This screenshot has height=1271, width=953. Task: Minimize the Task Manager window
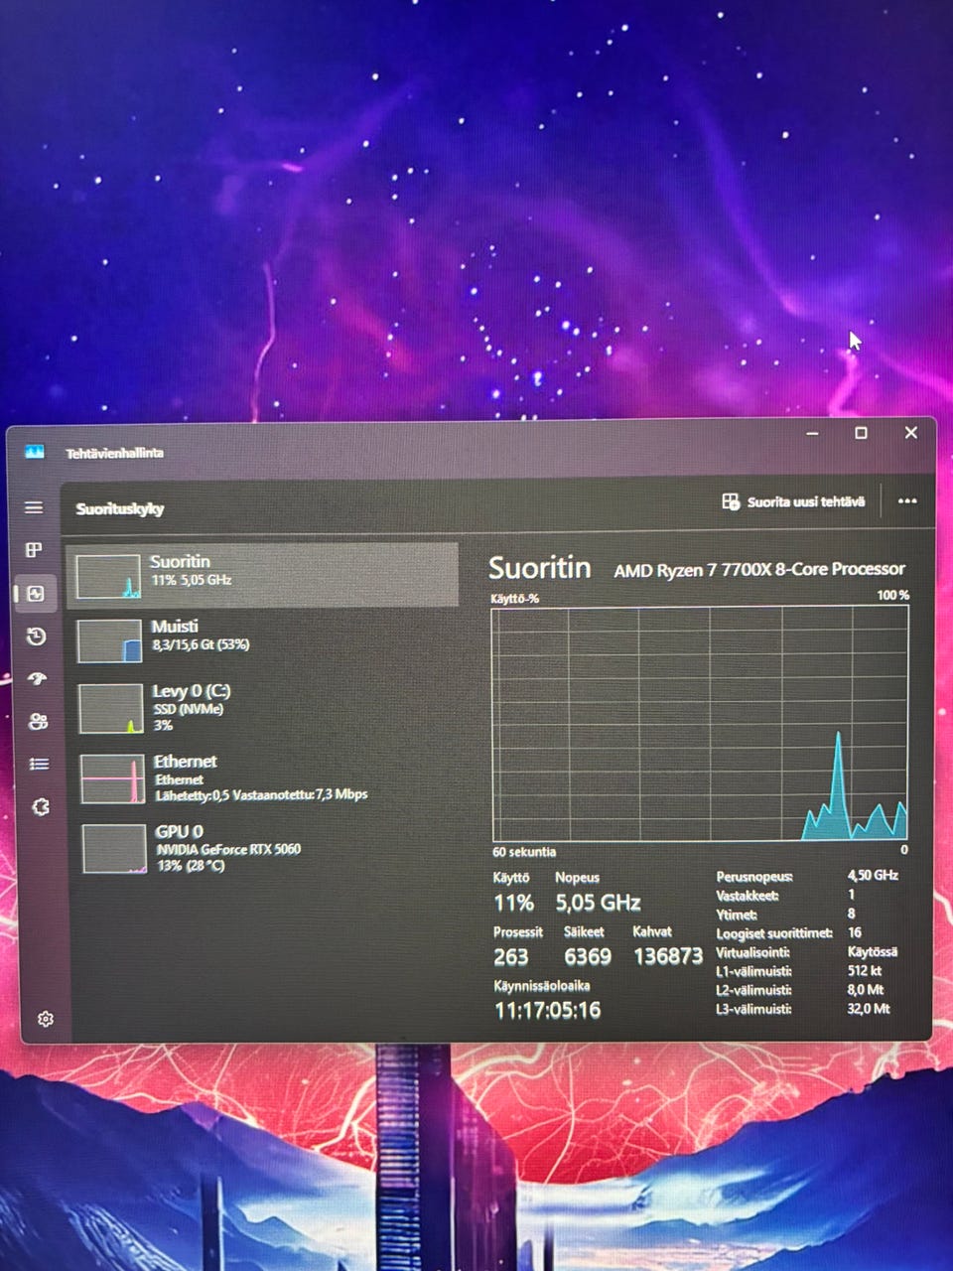point(813,433)
